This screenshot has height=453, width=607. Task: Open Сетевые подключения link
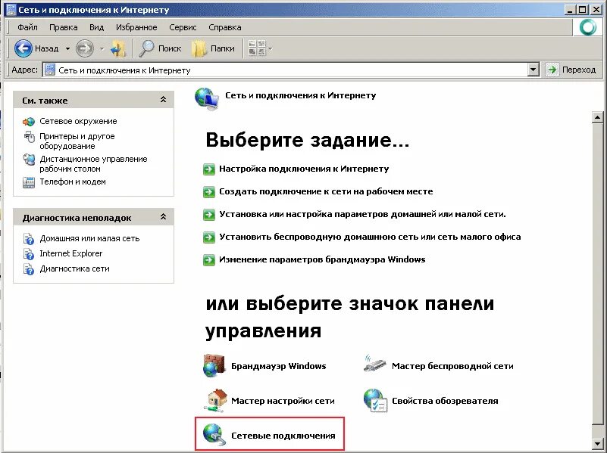point(283,436)
